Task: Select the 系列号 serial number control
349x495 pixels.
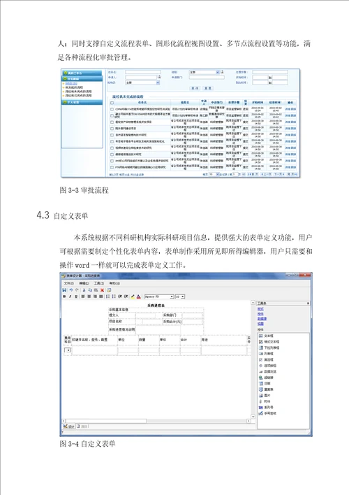Action: click(x=266, y=407)
